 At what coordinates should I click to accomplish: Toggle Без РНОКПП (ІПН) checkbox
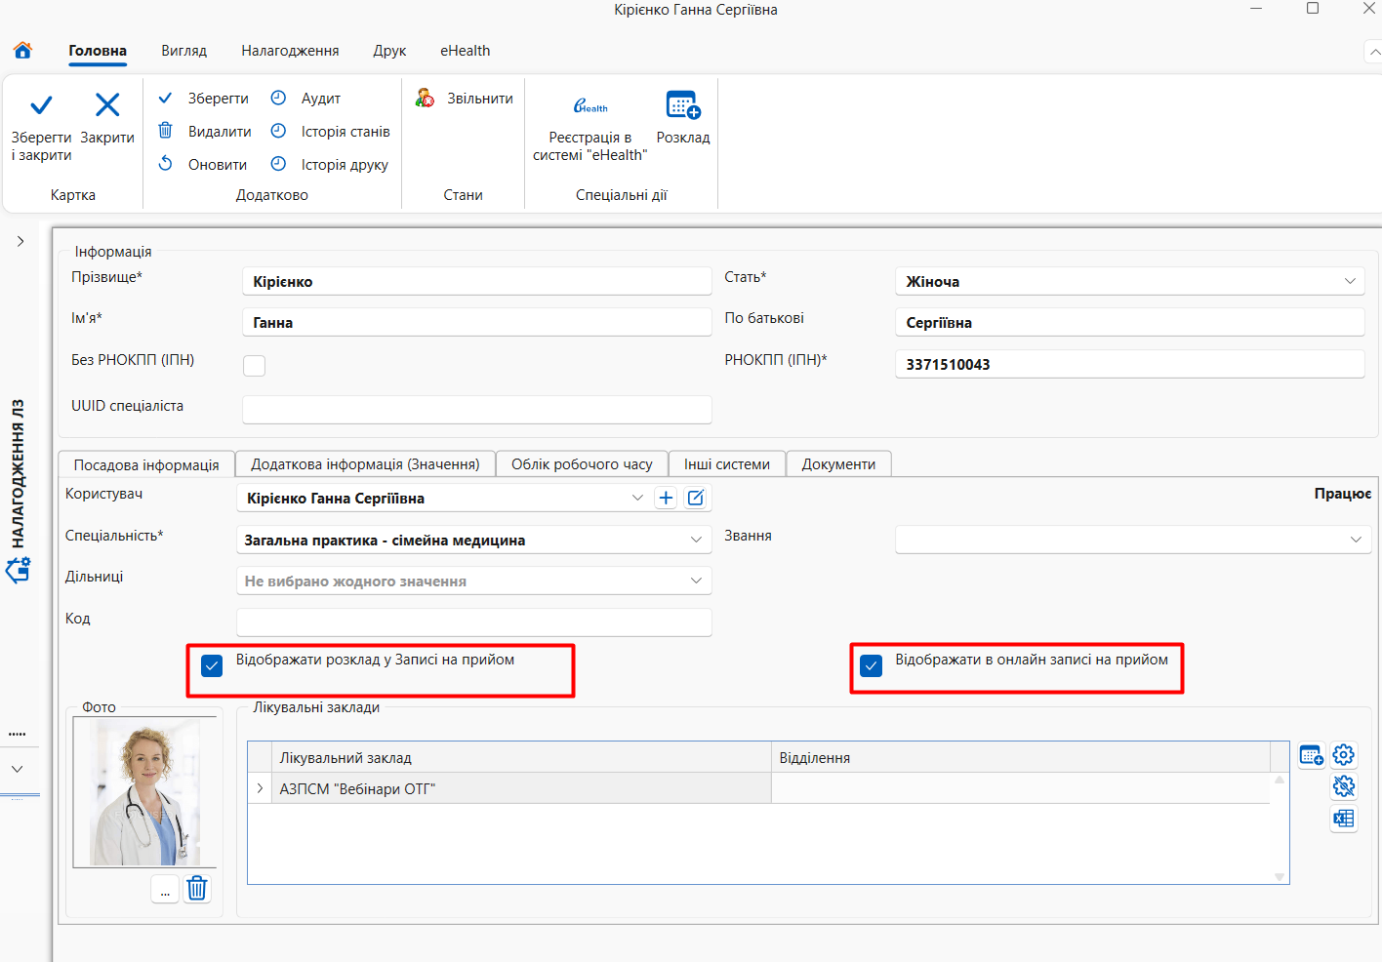(254, 365)
